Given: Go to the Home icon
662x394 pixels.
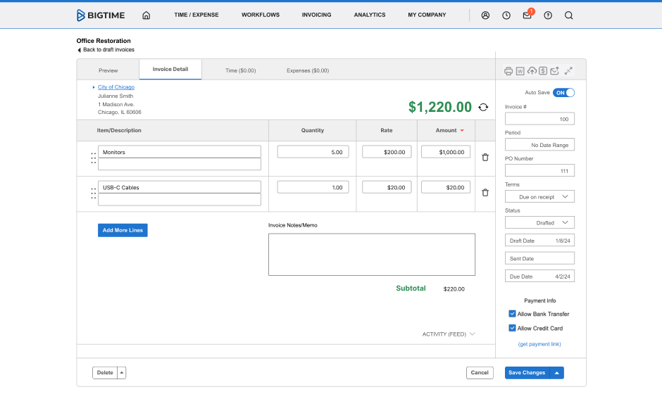Looking at the screenshot, I should pos(146,15).
